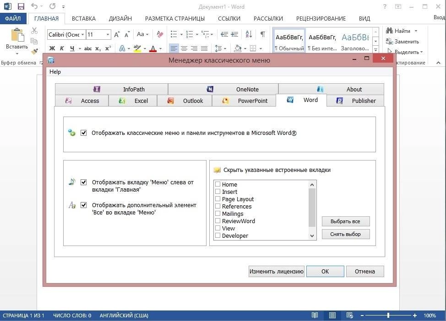Toggle the 'Отображать вкладку Меню' checkbox
This screenshot has width=446, height=321.
coord(84,182)
